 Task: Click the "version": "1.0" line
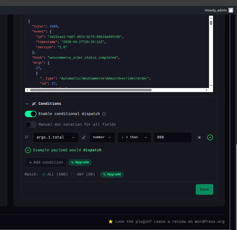pos(51,47)
